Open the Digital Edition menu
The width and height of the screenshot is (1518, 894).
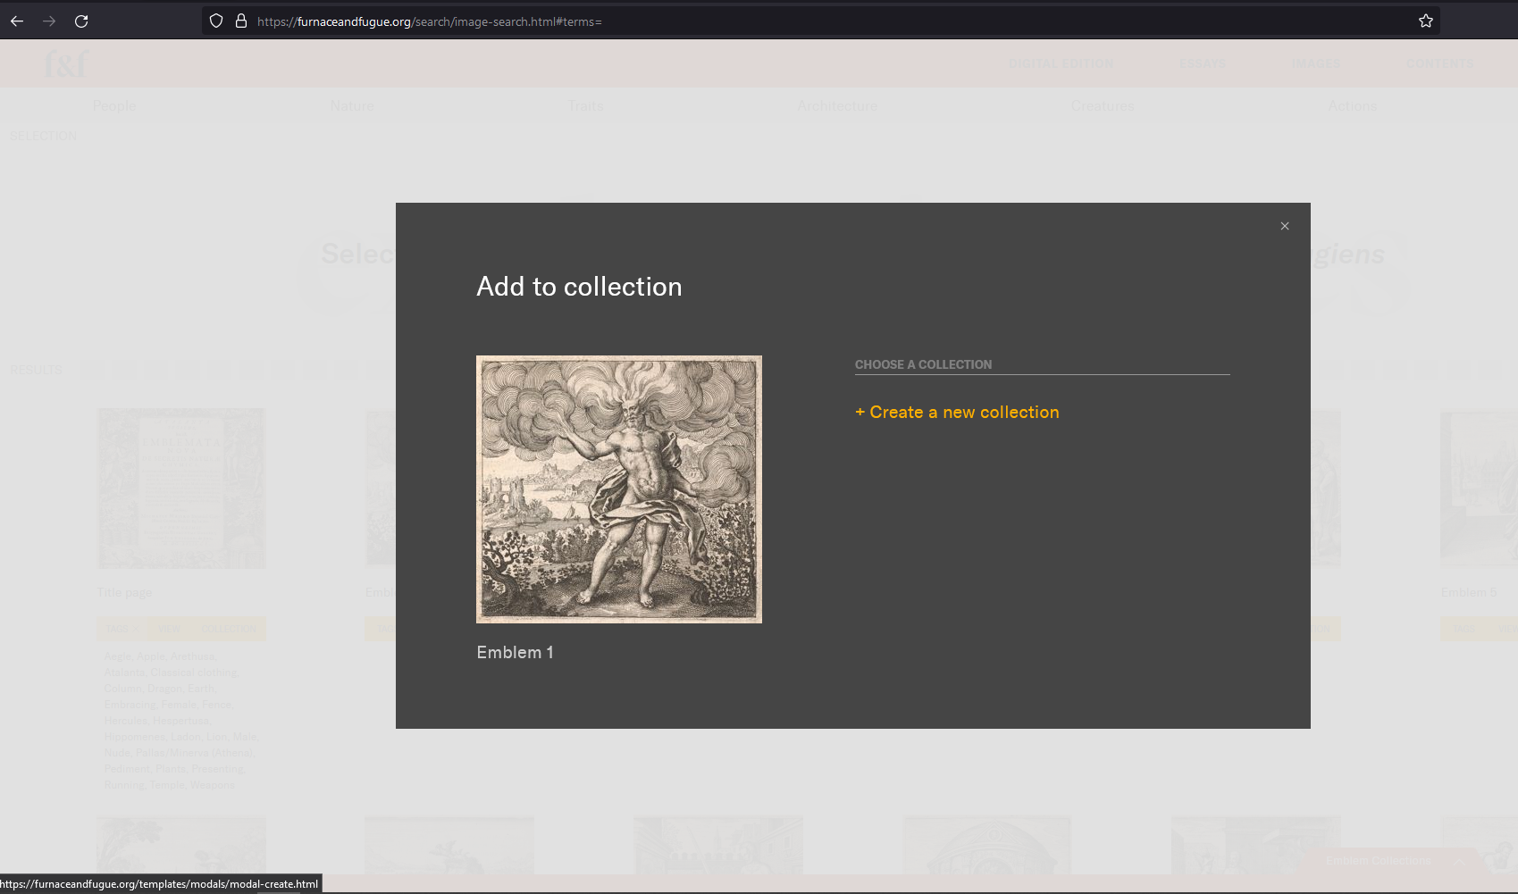[x=1061, y=63]
